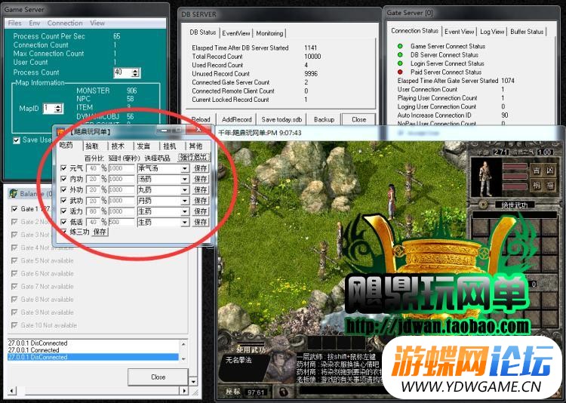Viewport: 566px width, 403px height.
Task: Toggle the 低活 checkbox
Action: (63, 222)
